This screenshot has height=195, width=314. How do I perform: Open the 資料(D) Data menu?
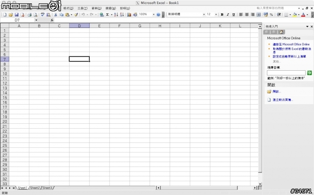(x=97, y=8)
